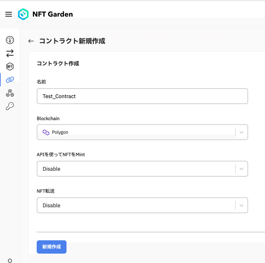The image size is (265, 263).
Task: Open the API key icon in sidebar
Action: click(10, 106)
